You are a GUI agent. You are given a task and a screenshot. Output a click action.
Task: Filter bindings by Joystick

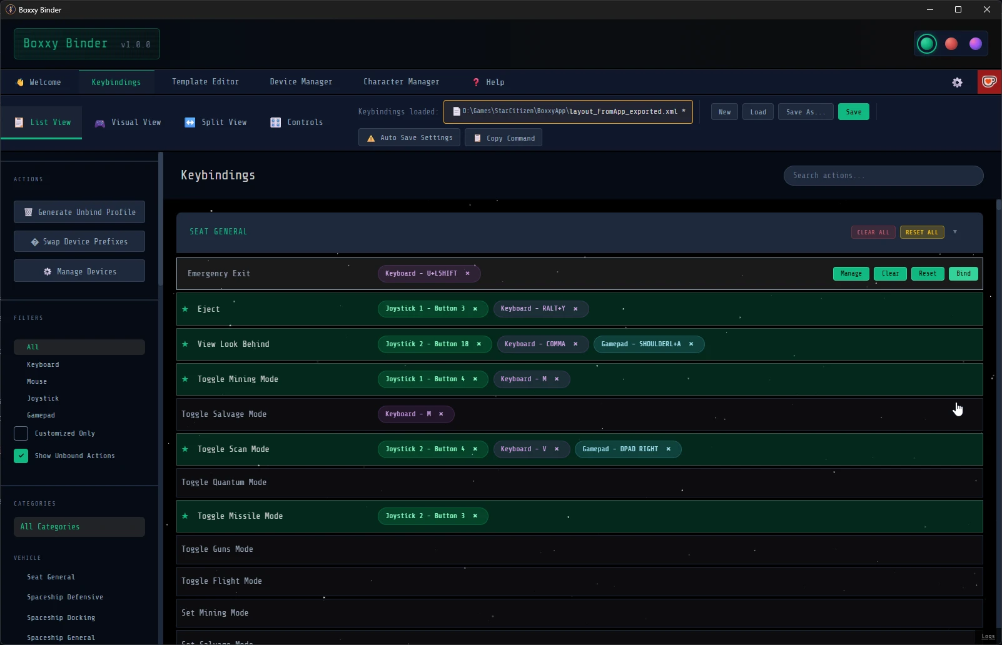43,398
